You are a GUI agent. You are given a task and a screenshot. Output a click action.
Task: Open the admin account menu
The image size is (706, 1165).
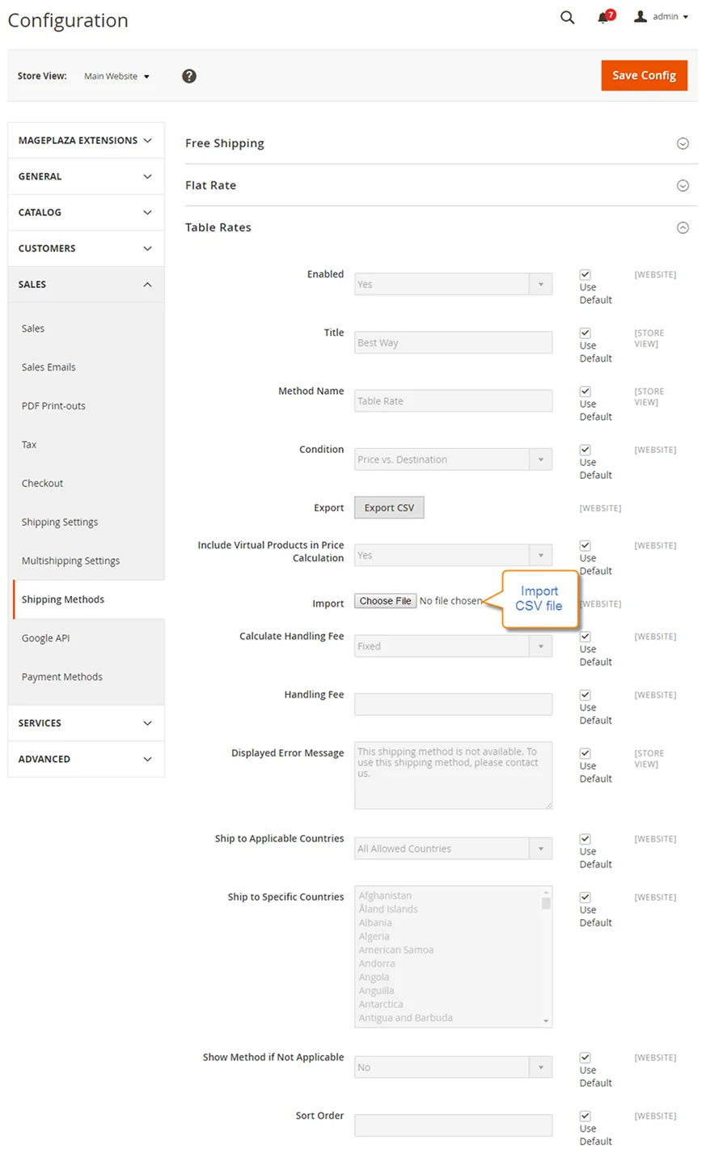click(x=660, y=16)
